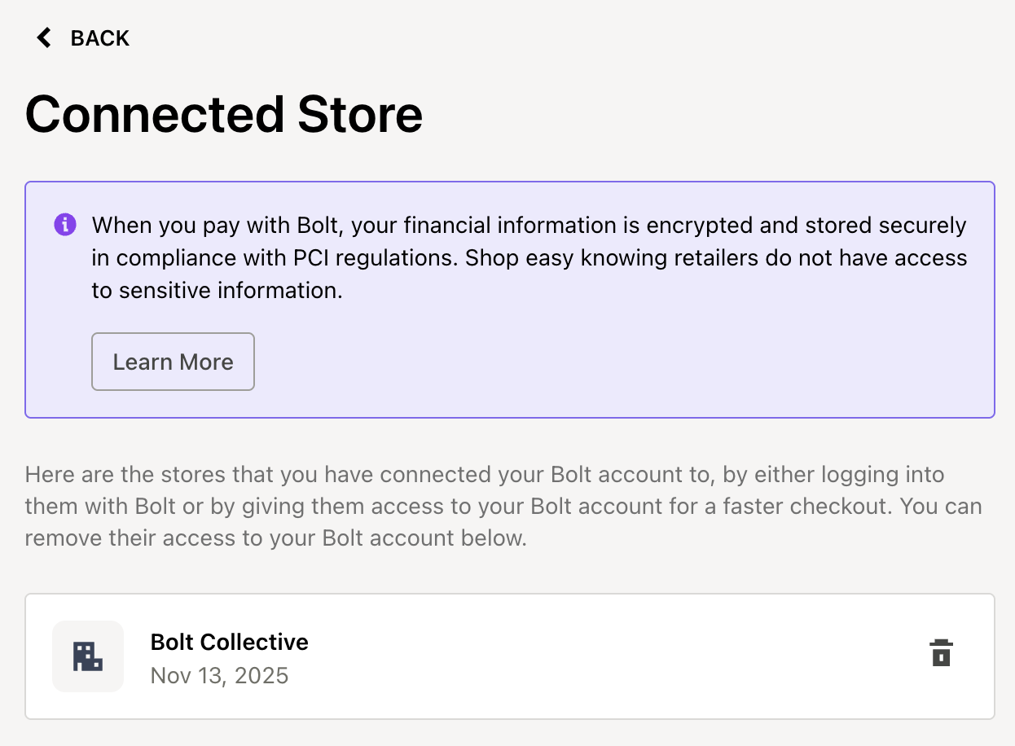
Task: Select the Bolt Collective store name
Action: [229, 642]
